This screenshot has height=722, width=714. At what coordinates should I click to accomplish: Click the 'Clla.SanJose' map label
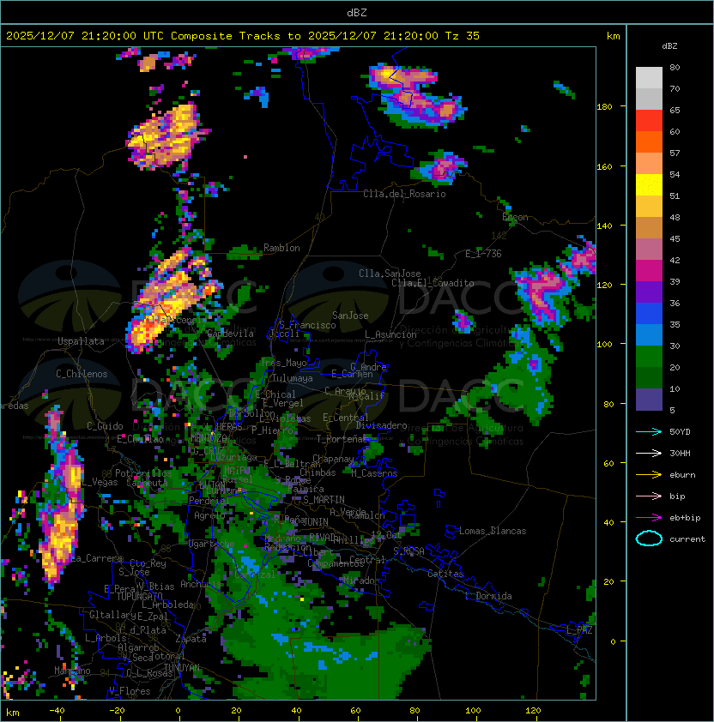[x=390, y=274]
